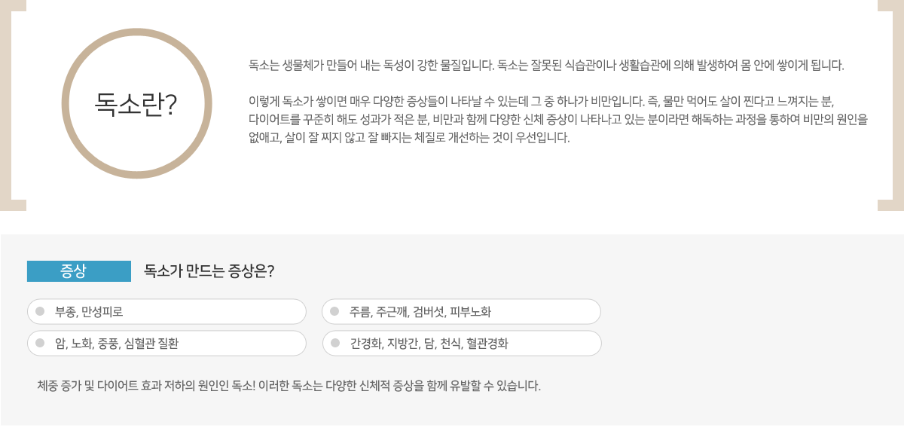Screen dimensions: 904x428
Task: Select the 간경화, 지방간, 담, 천식, 혈관경화 pill
Action: pyautogui.click(x=462, y=343)
